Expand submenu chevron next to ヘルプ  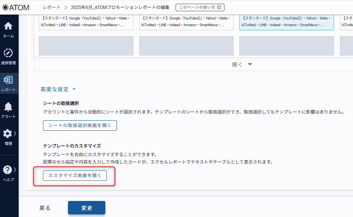(x=15, y=170)
